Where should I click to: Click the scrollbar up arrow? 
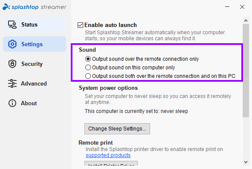(246, 21)
